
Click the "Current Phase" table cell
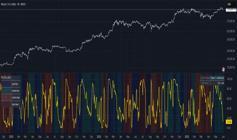(205, 78)
